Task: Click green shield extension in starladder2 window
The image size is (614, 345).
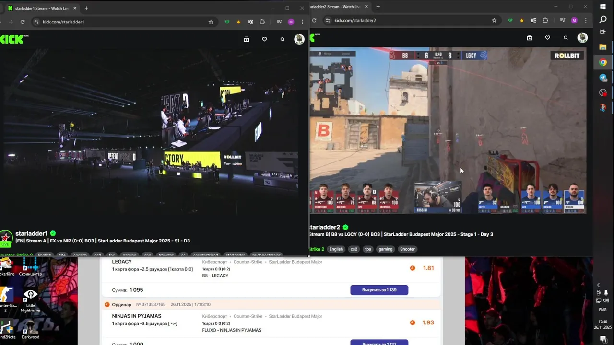Action: (510, 20)
